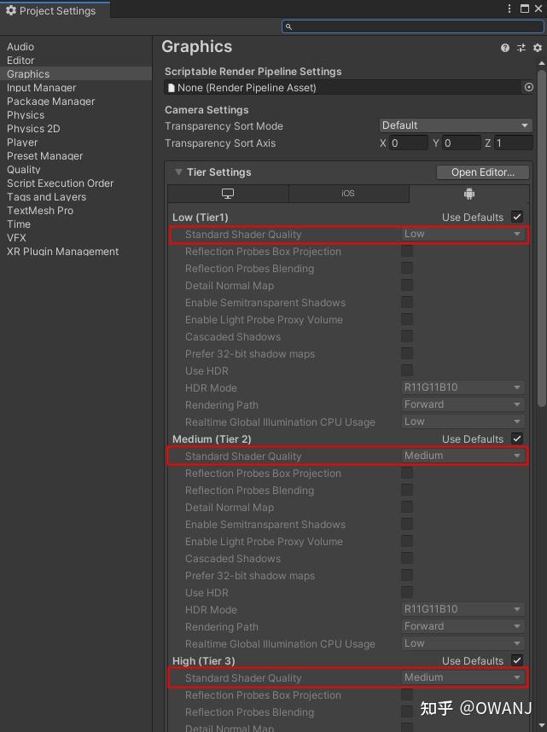
Task: Click the Open Editor... button
Action: pos(482,172)
